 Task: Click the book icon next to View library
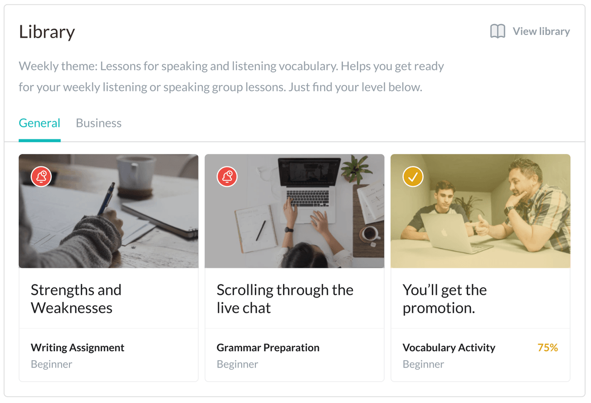[x=498, y=31]
